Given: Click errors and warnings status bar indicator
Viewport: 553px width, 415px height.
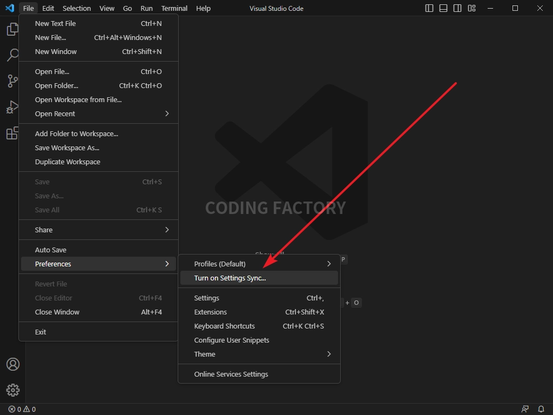Looking at the screenshot, I should coord(22,410).
